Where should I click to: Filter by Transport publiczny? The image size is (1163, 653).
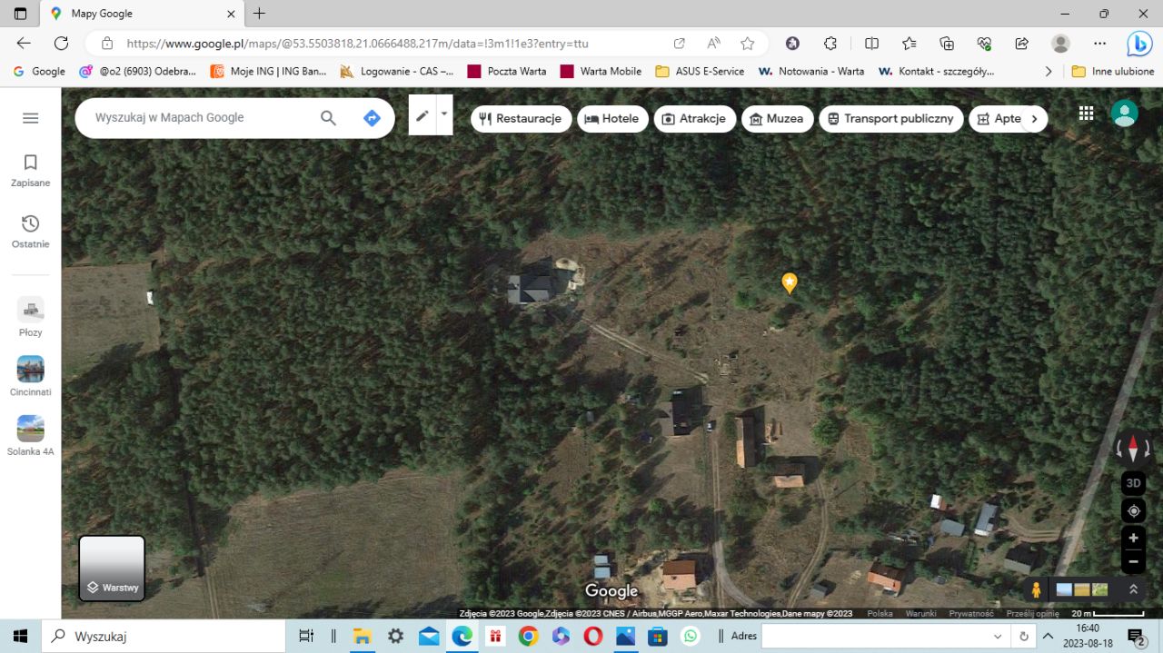point(891,119)
